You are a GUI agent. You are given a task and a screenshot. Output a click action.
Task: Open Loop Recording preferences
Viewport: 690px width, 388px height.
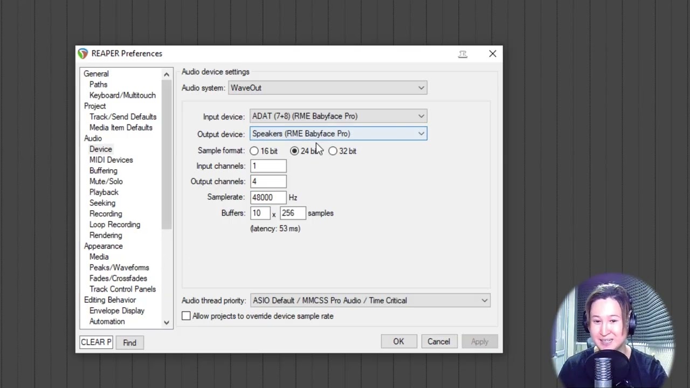pos(115,225)
